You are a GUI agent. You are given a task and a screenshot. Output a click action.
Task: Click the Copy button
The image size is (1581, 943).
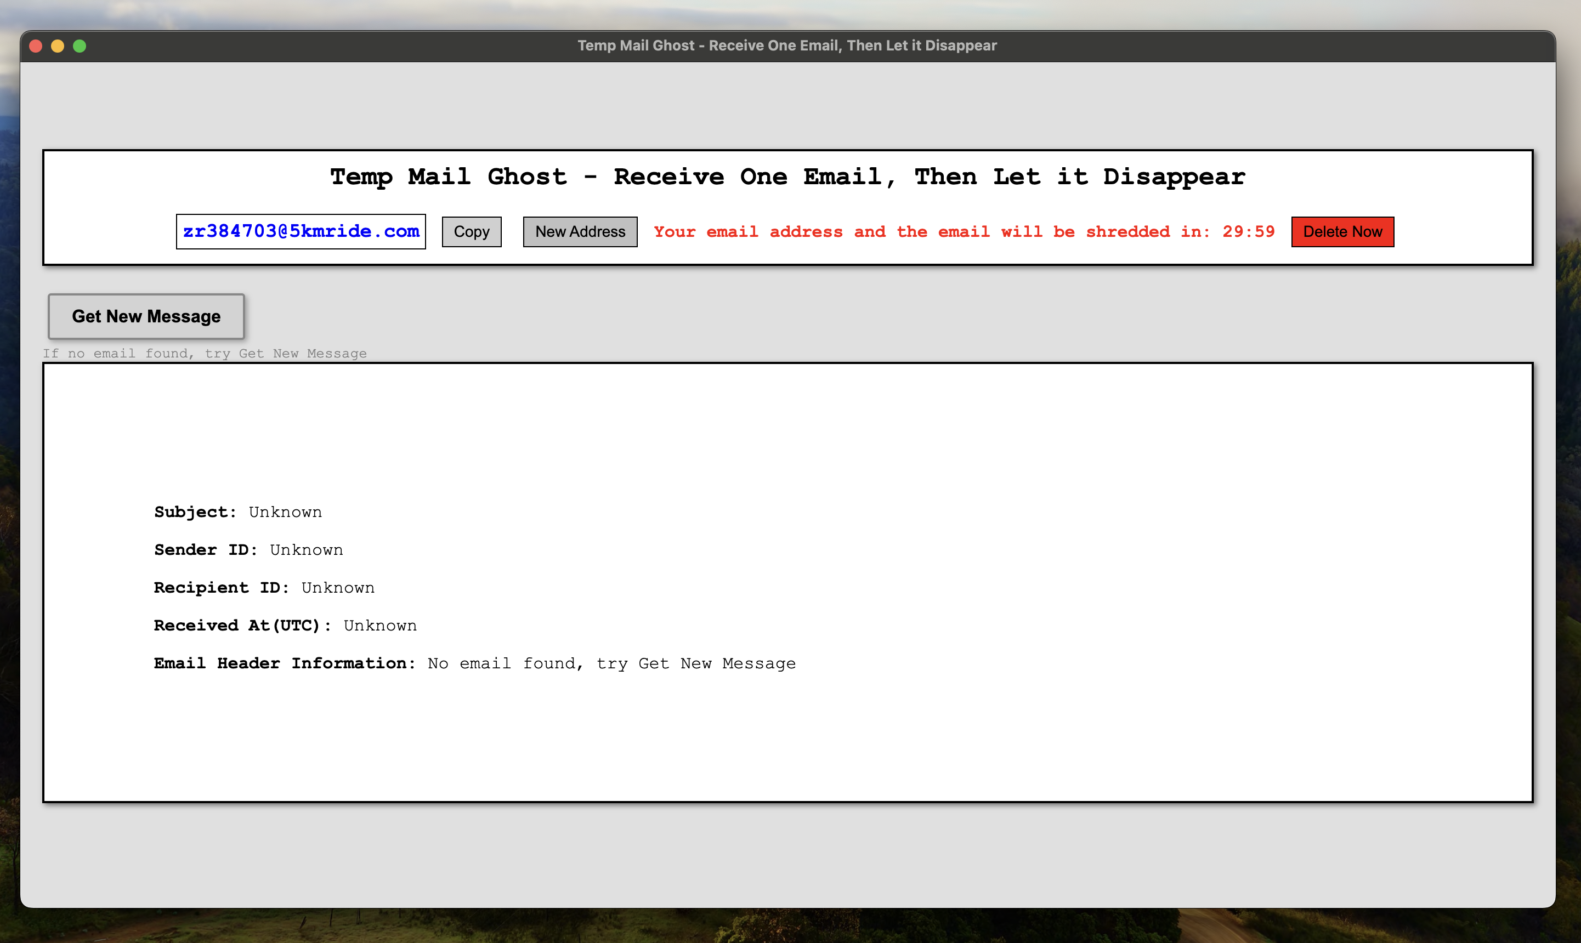(x=471, y=232)
